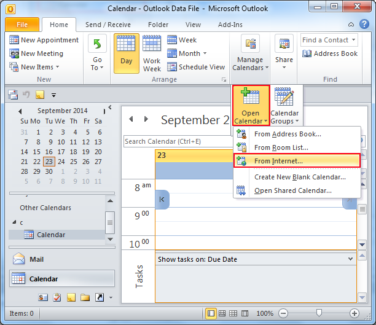Switch to the Folder tab

click(159, 25)
